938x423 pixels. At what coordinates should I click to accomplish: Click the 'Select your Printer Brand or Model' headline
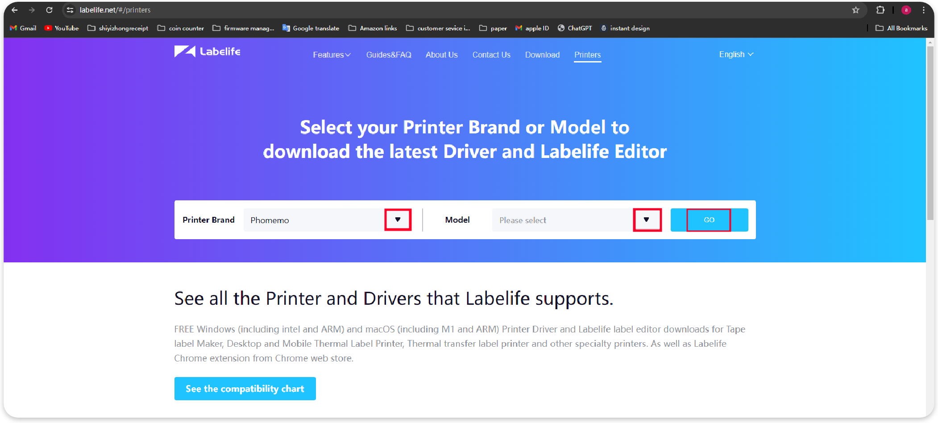465,139
